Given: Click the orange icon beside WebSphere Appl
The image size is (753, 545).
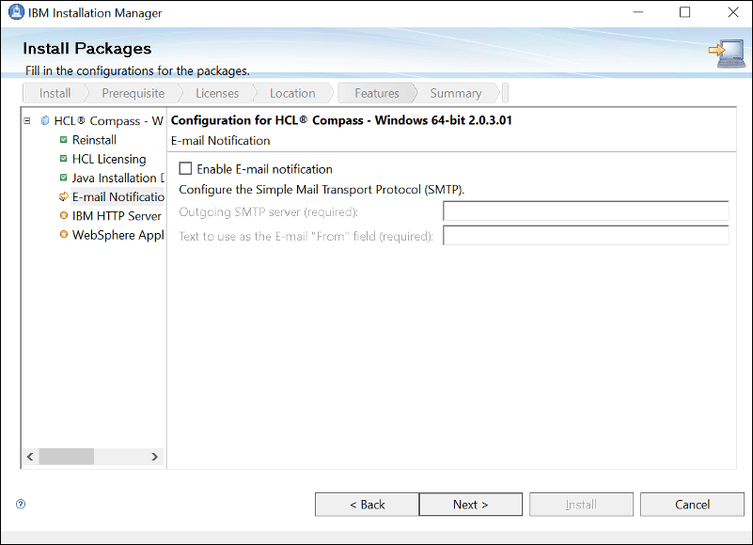Looking at the screenshot, I should point(63,234).
